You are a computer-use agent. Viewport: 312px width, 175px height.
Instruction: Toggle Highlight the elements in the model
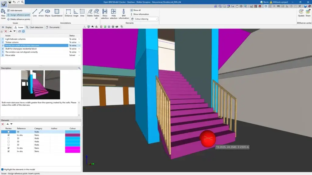[2, 170]
